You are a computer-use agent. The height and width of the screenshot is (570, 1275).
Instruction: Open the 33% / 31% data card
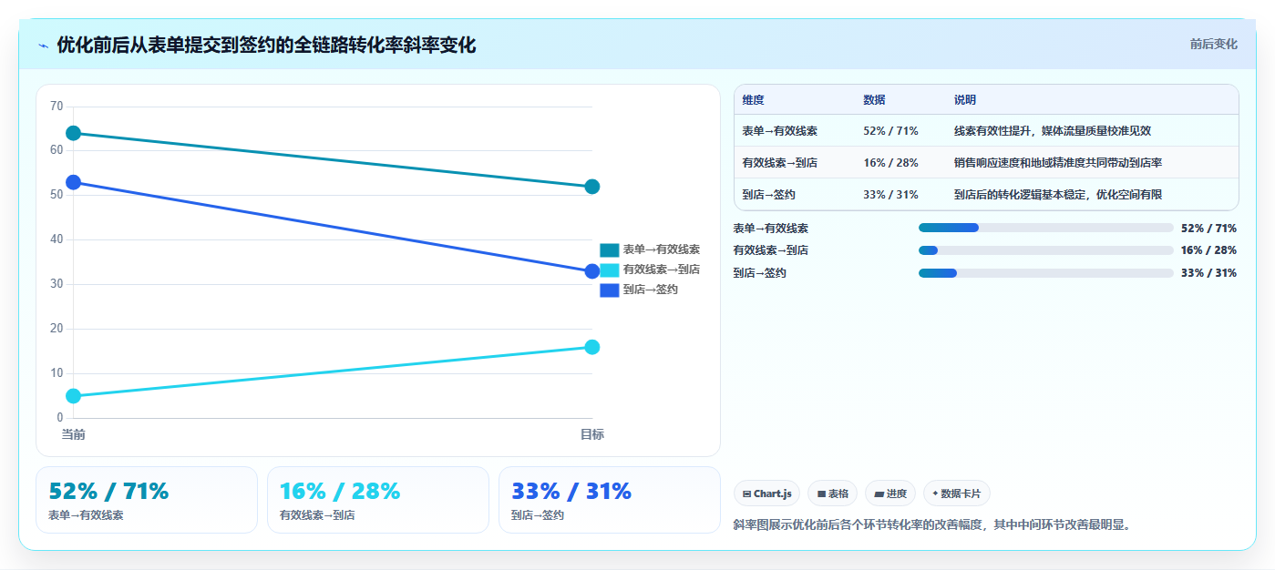tap(610, 500)
